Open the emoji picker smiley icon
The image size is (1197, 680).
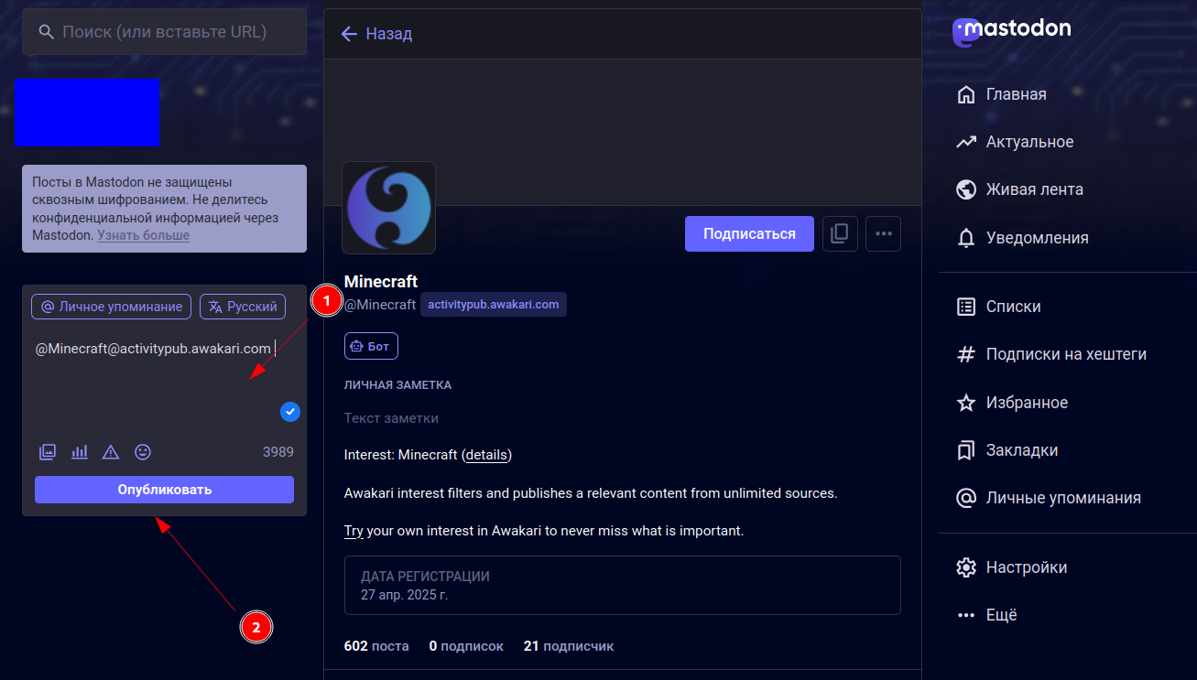coord(143,451)
